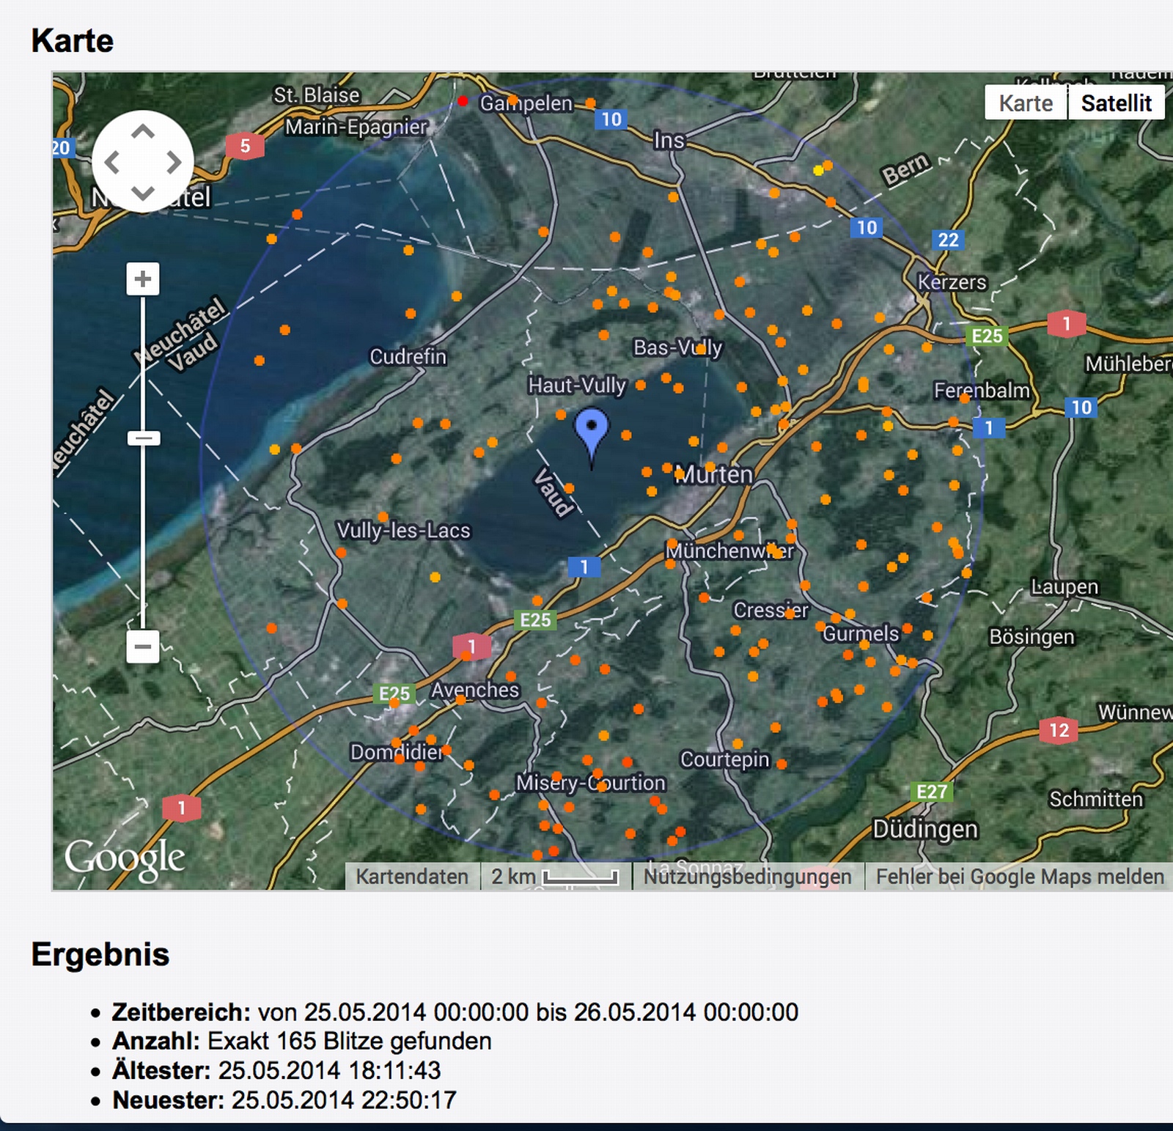The height and width of the screenshot is (1131, 1173).
Task: Click the Düdingen town label
Action: tap(925, 829)
